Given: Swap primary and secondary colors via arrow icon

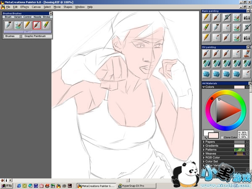Looking at the screenshot, I should click(205, 139).
